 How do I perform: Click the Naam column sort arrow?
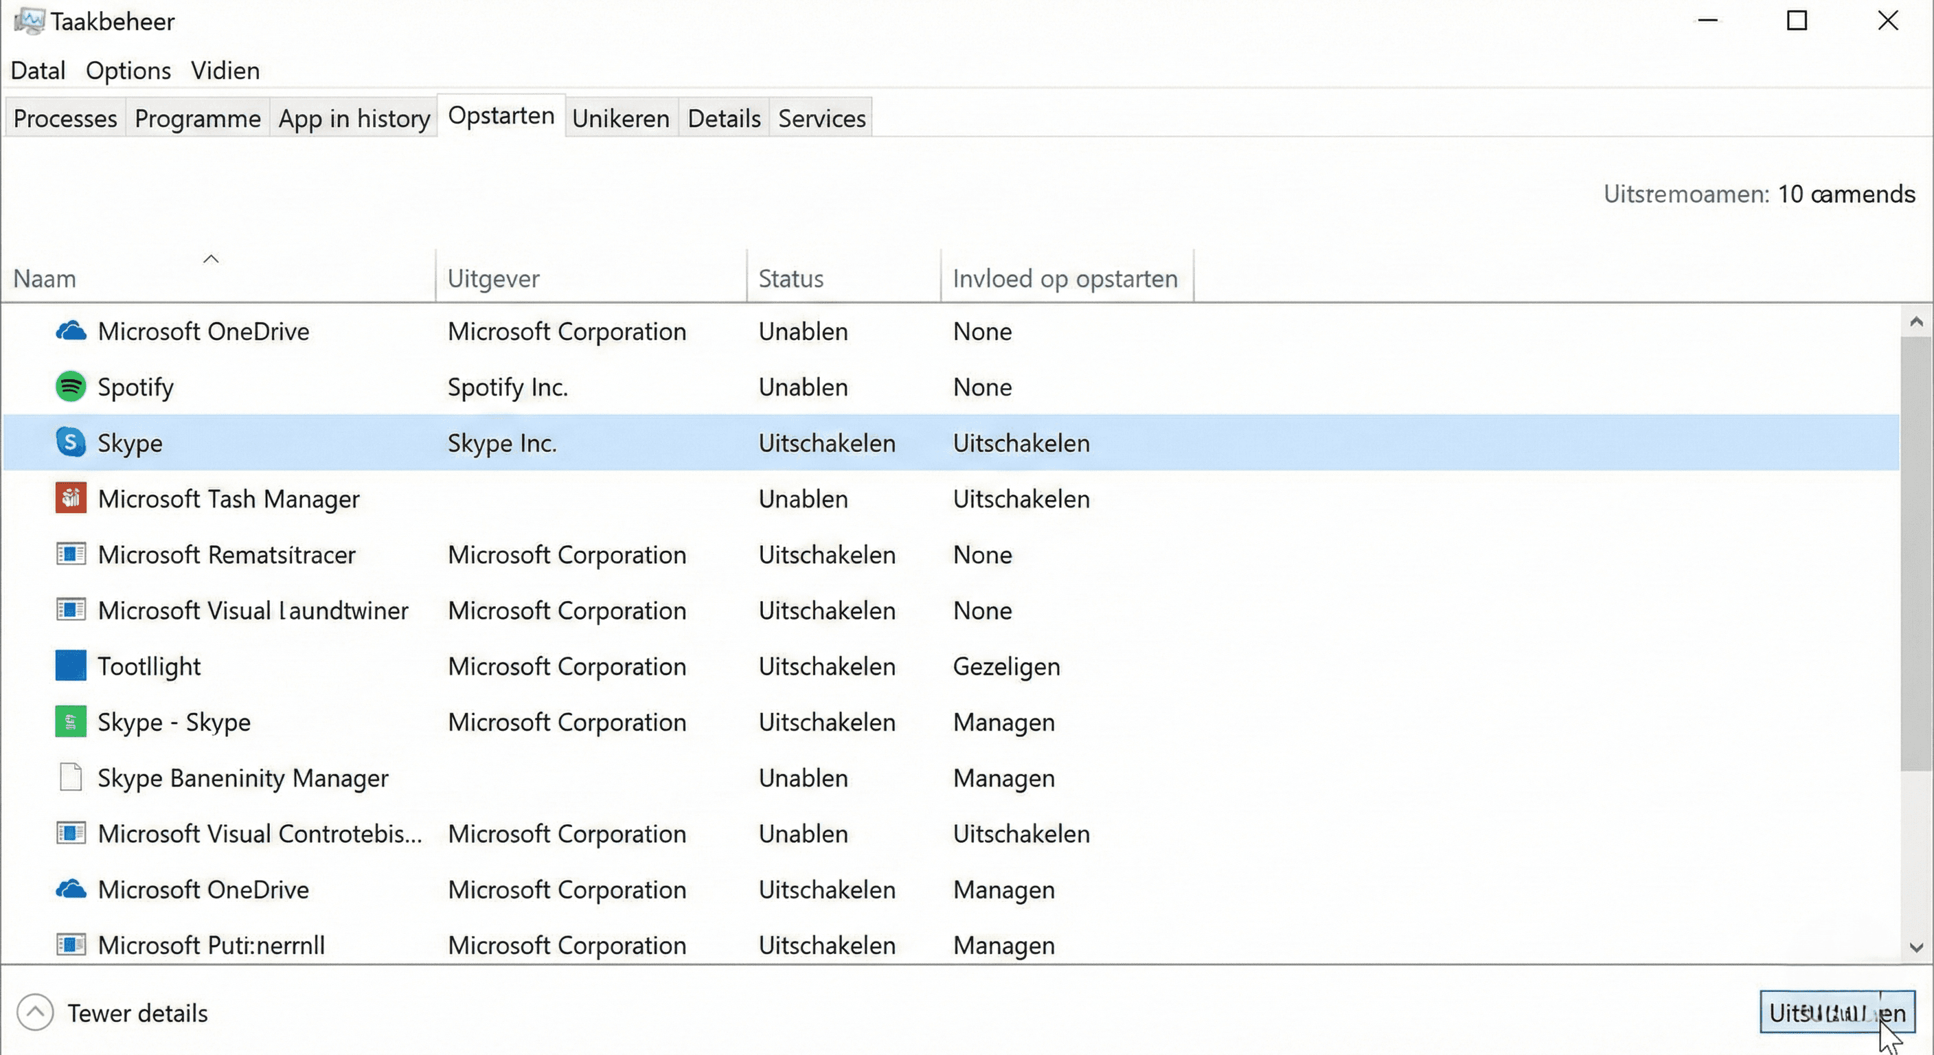[211, 258]
